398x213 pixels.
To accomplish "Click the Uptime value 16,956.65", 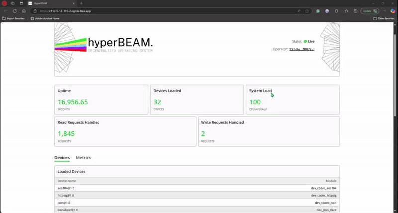I will [x=73, y=102].
